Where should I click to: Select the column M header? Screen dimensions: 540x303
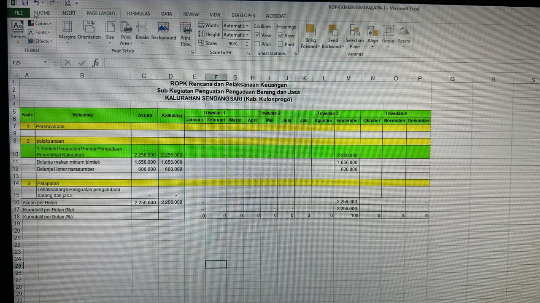[x=348, y=78]
